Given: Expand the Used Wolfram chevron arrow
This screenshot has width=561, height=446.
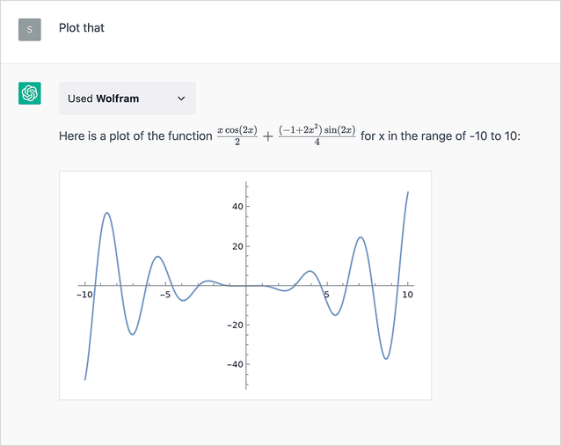Looking at the screenshot, I should tap(181, 99).
